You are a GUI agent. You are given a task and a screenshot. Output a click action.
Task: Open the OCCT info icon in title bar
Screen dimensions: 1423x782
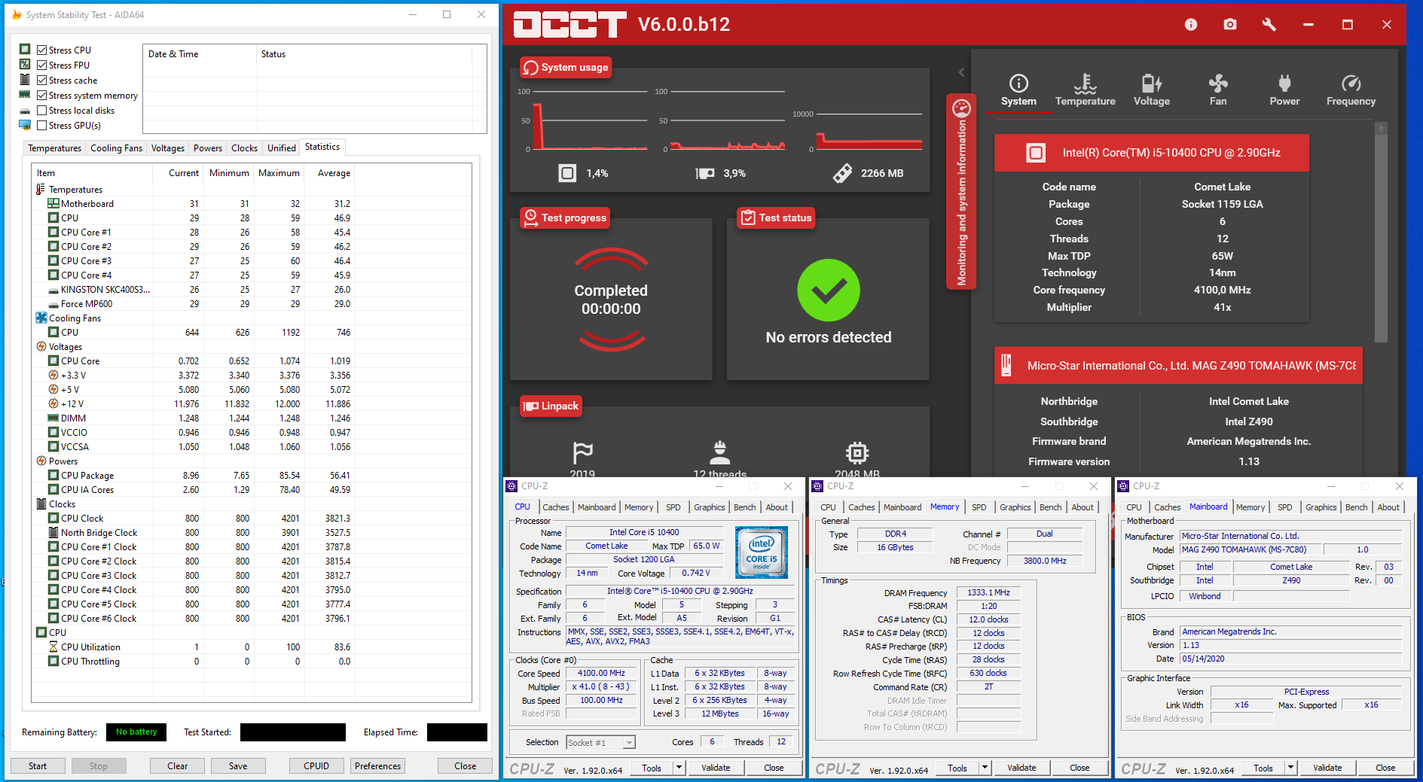tap(1190, 25)
